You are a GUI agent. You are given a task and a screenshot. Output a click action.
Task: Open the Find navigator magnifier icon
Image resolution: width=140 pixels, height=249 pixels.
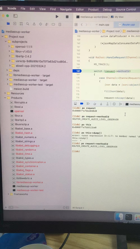pyautogui.click(x=27, y=24)
